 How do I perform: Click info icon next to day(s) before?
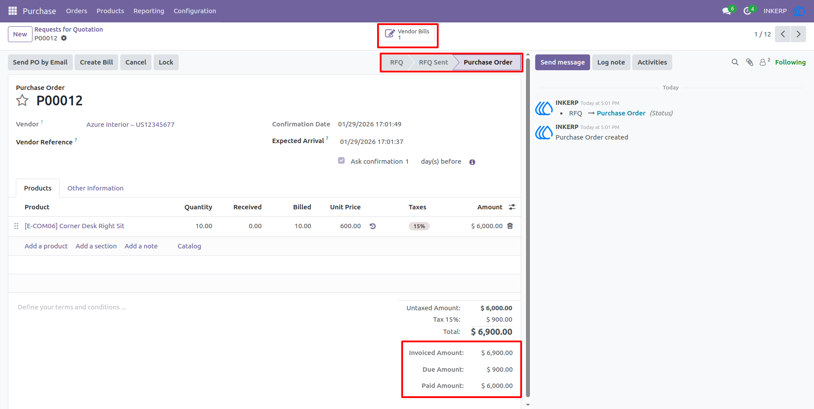coord(472,162)
